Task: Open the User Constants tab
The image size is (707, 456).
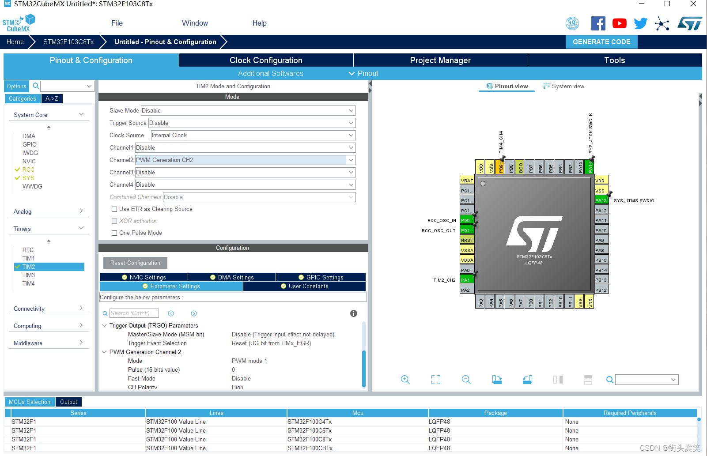Action: [x=304, y=286]
